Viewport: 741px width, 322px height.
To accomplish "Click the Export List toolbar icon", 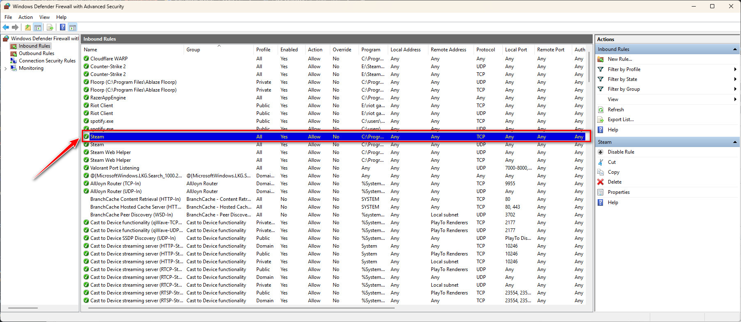I will [50, 28].
